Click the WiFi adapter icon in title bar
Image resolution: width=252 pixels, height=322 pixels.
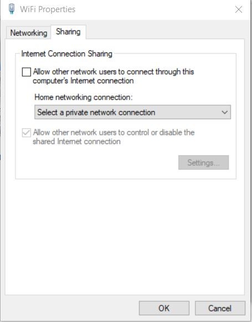[12, 9]
